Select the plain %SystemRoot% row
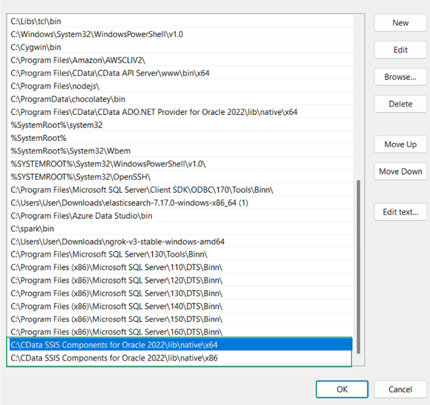The width and height of the screenshot is (430, 405). pyautogui.click(x=180, y=138)
